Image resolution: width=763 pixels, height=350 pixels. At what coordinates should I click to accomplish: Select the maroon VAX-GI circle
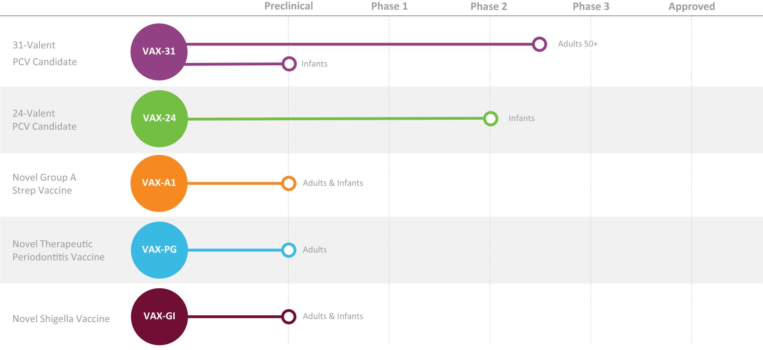[x=159, y=316]
